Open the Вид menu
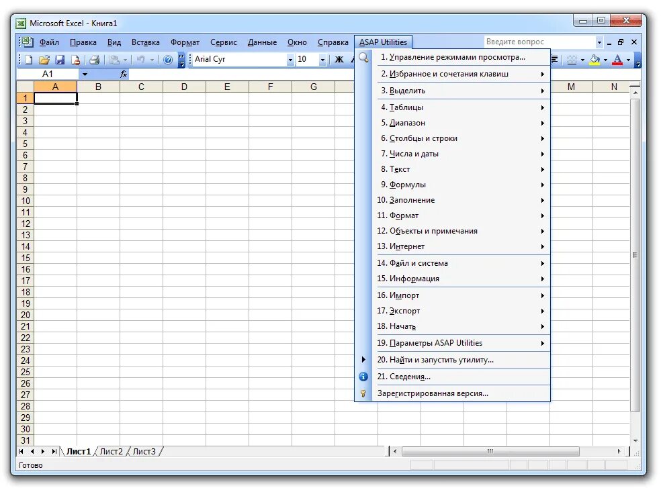This screenshot has width=661, height=488. click(x=114, y=42)
